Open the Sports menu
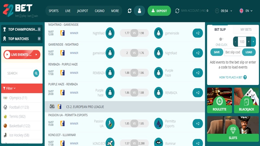The width and height of the screenshot is (260, 146). (53, 11)
